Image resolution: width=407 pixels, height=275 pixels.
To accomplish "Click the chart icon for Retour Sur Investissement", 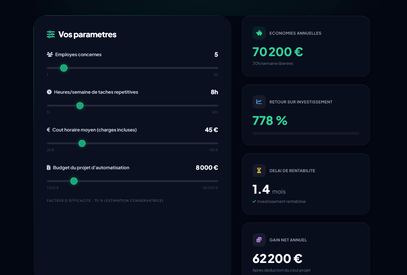I will 259,102.
